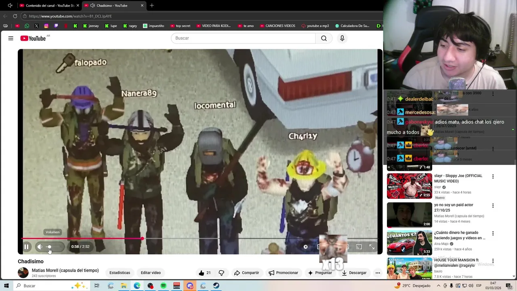The height and width of the screenshot is (291, 517).
Task: Open Task View in taskbar
Action: tap(97, 286)
